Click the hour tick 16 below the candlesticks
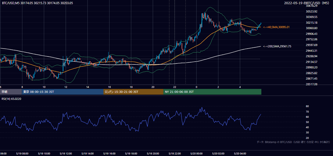The width and height of the screenshot is (333, 156). pyautogui.click(x=109, y=87)
